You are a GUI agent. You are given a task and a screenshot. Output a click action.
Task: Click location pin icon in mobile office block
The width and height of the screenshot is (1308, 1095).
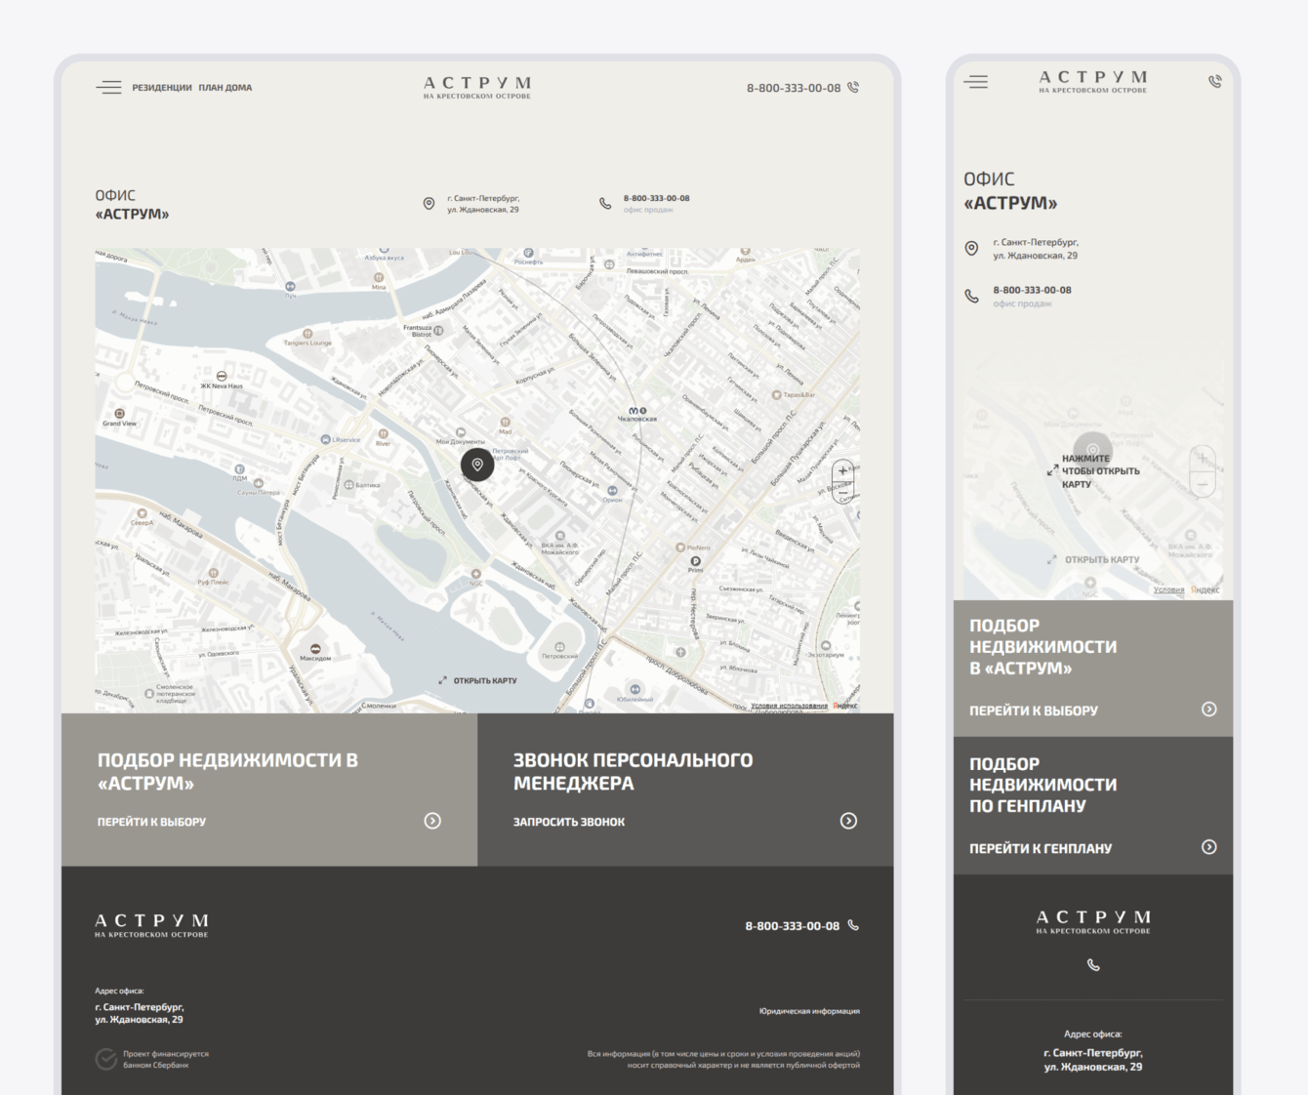pos(971,249)
